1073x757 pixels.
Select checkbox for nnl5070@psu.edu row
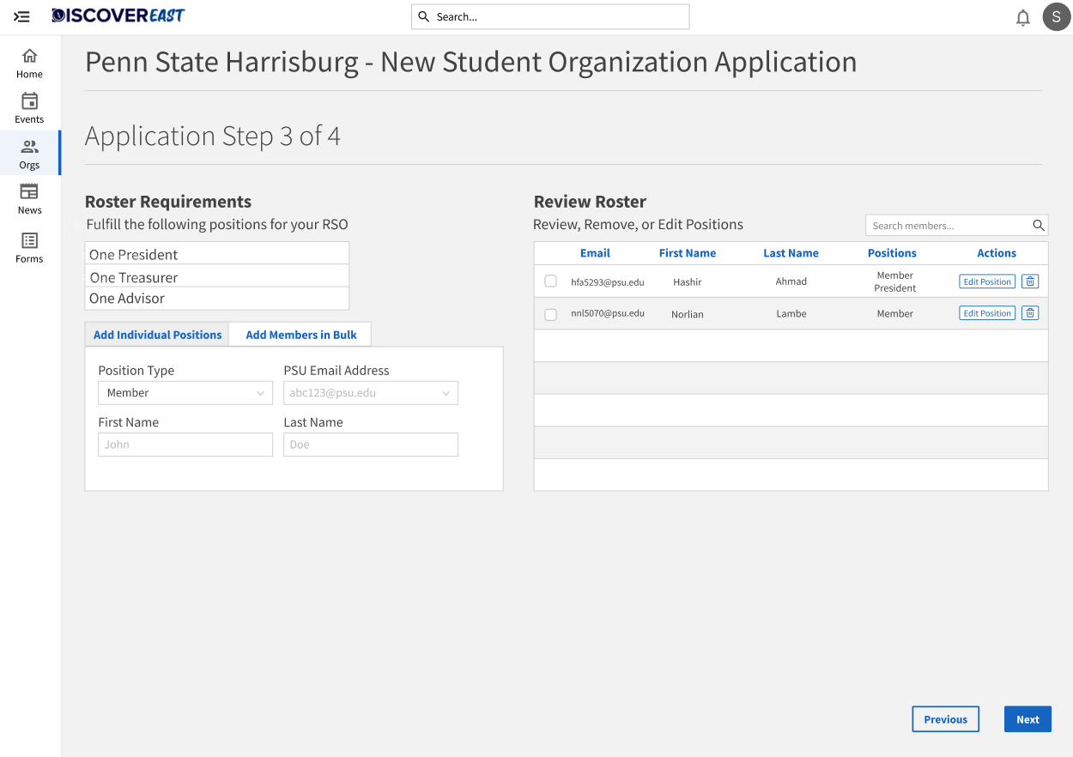(551, 314)
